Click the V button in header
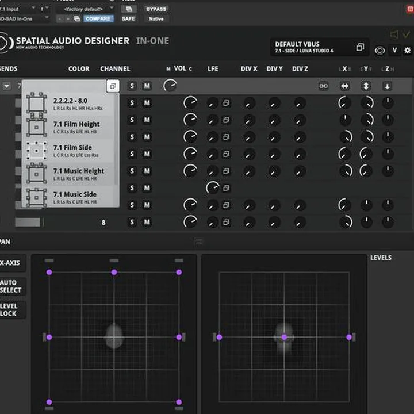 [x=394, y=50]
